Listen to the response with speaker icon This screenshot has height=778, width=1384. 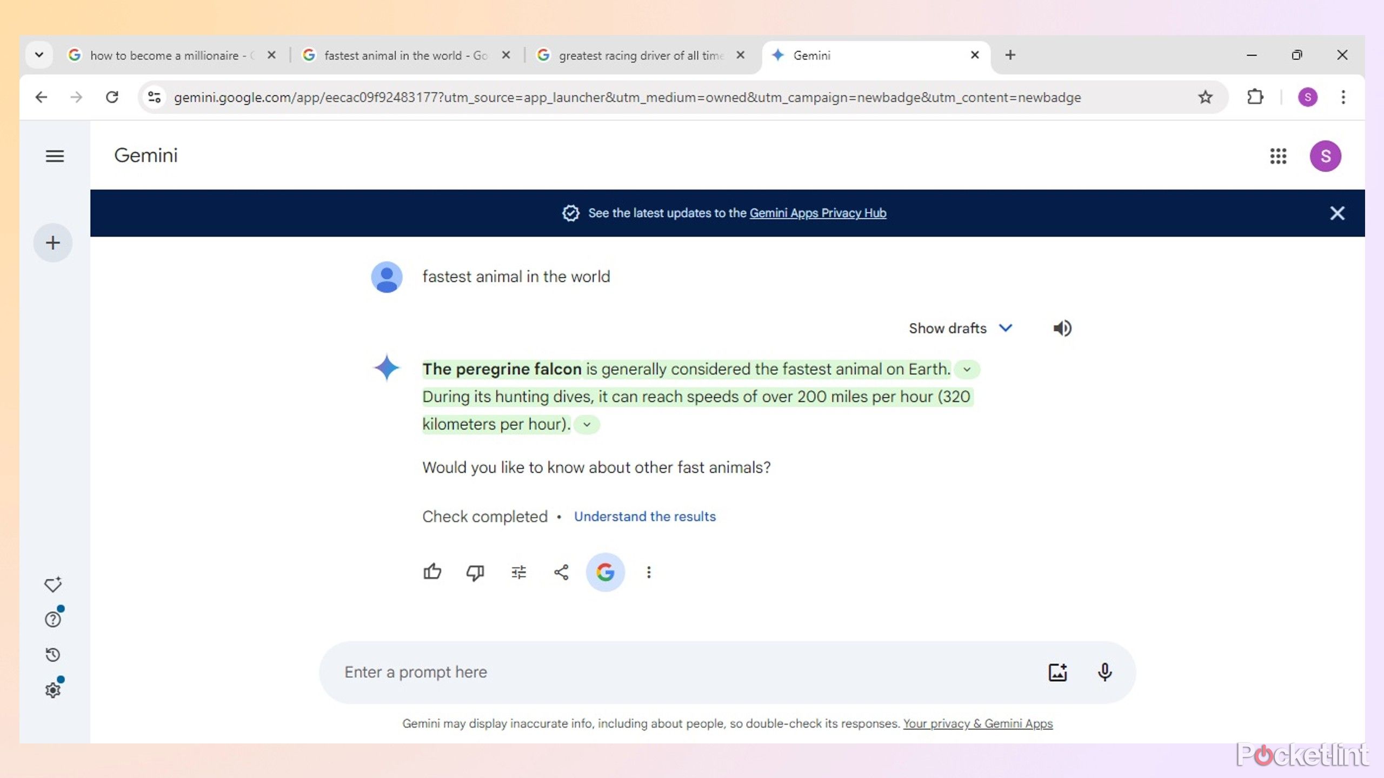(x=1062, y=328)
